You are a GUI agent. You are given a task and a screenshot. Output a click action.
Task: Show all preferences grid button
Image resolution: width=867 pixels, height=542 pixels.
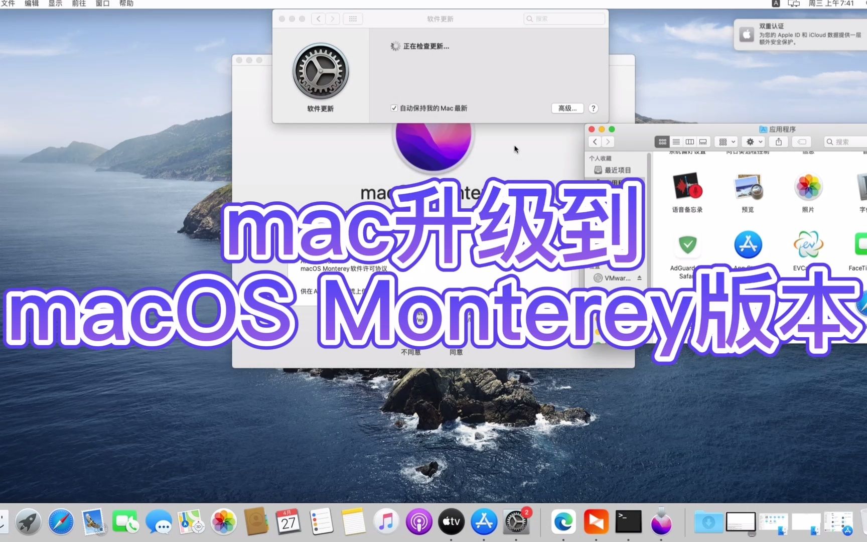(x=353, y=19)
